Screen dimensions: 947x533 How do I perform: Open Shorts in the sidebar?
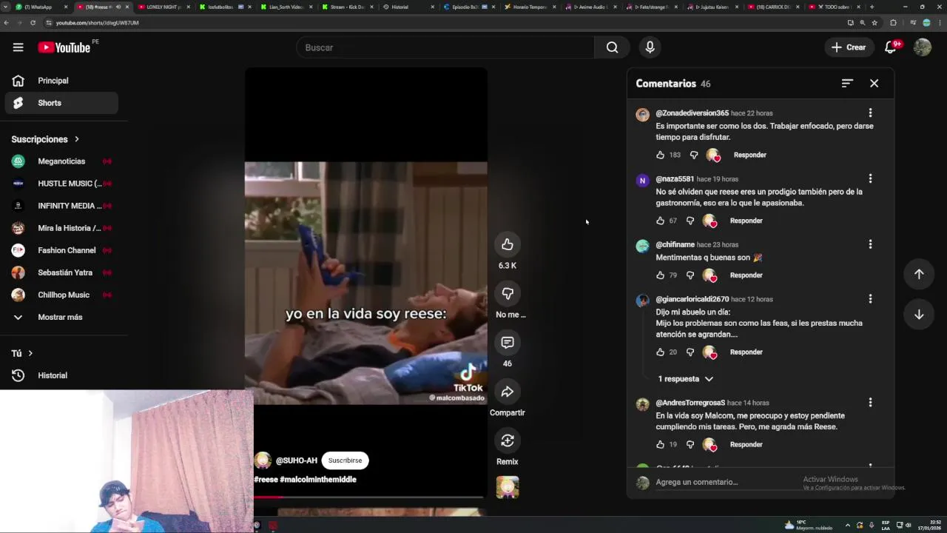pos(61,103)
